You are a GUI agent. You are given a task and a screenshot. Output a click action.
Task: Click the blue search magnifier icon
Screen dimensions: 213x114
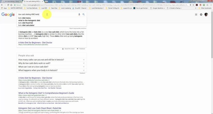tap(84, 14)
